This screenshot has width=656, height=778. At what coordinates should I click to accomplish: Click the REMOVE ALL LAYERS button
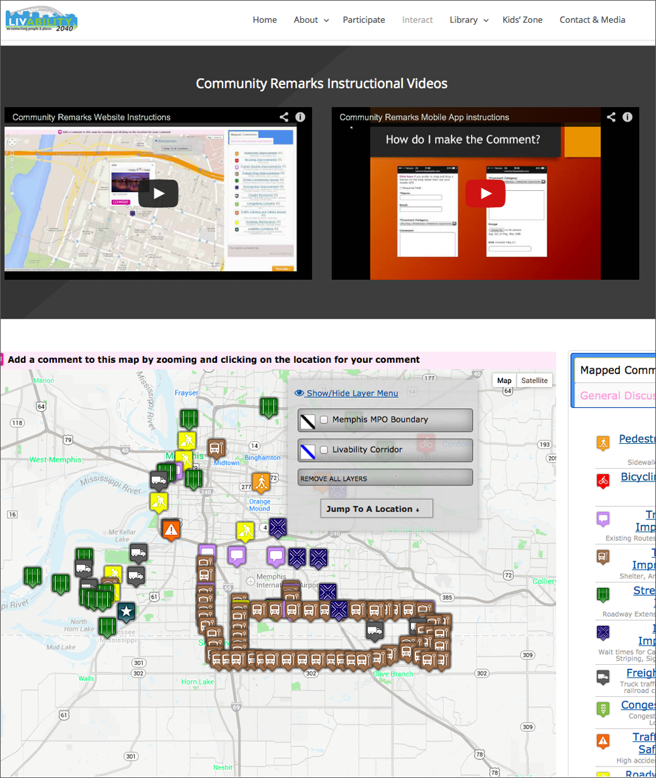pos(385,478)
